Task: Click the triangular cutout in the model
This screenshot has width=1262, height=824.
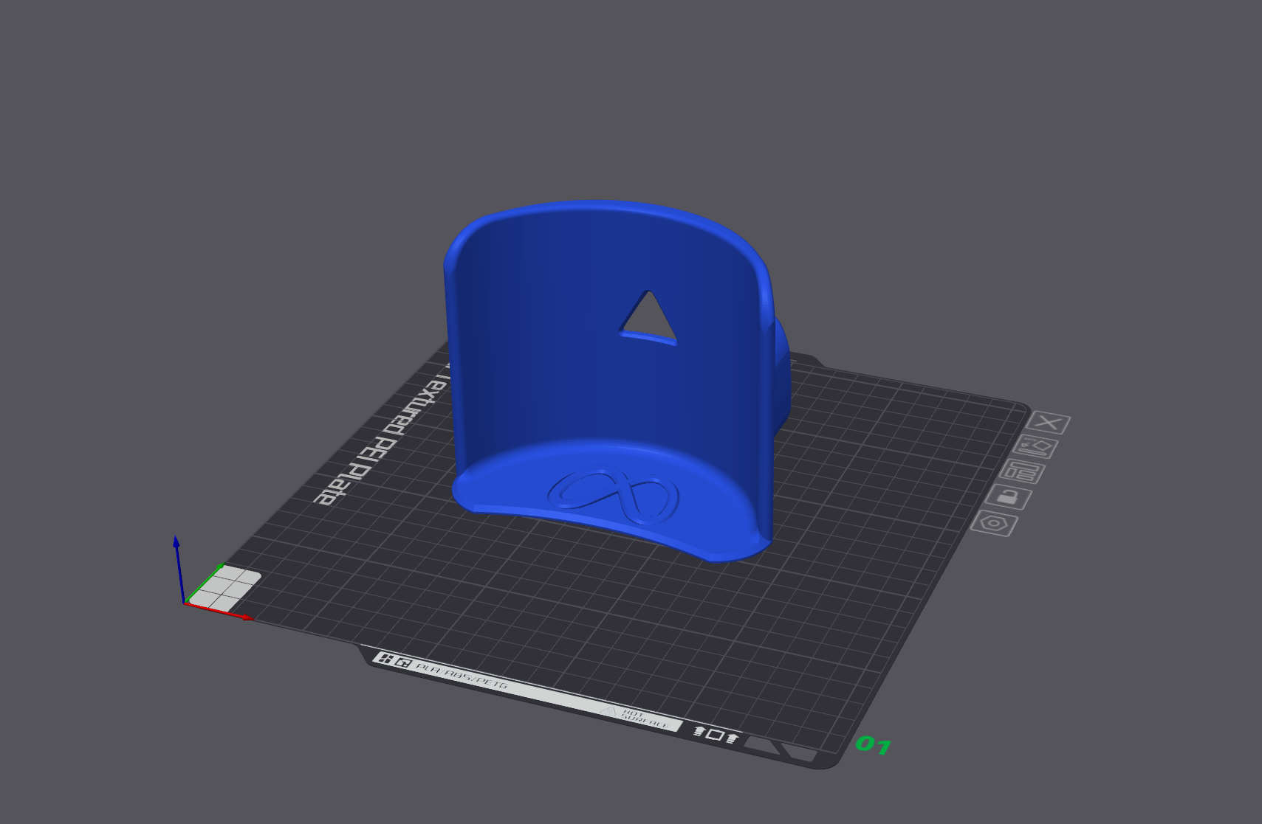Action: (649, 317)
